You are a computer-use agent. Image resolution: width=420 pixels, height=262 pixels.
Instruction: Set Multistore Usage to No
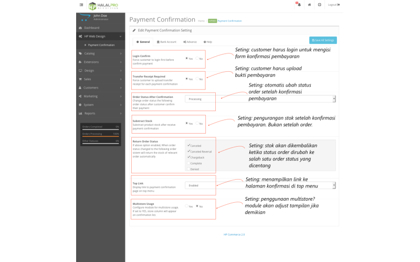click(197, 206)
